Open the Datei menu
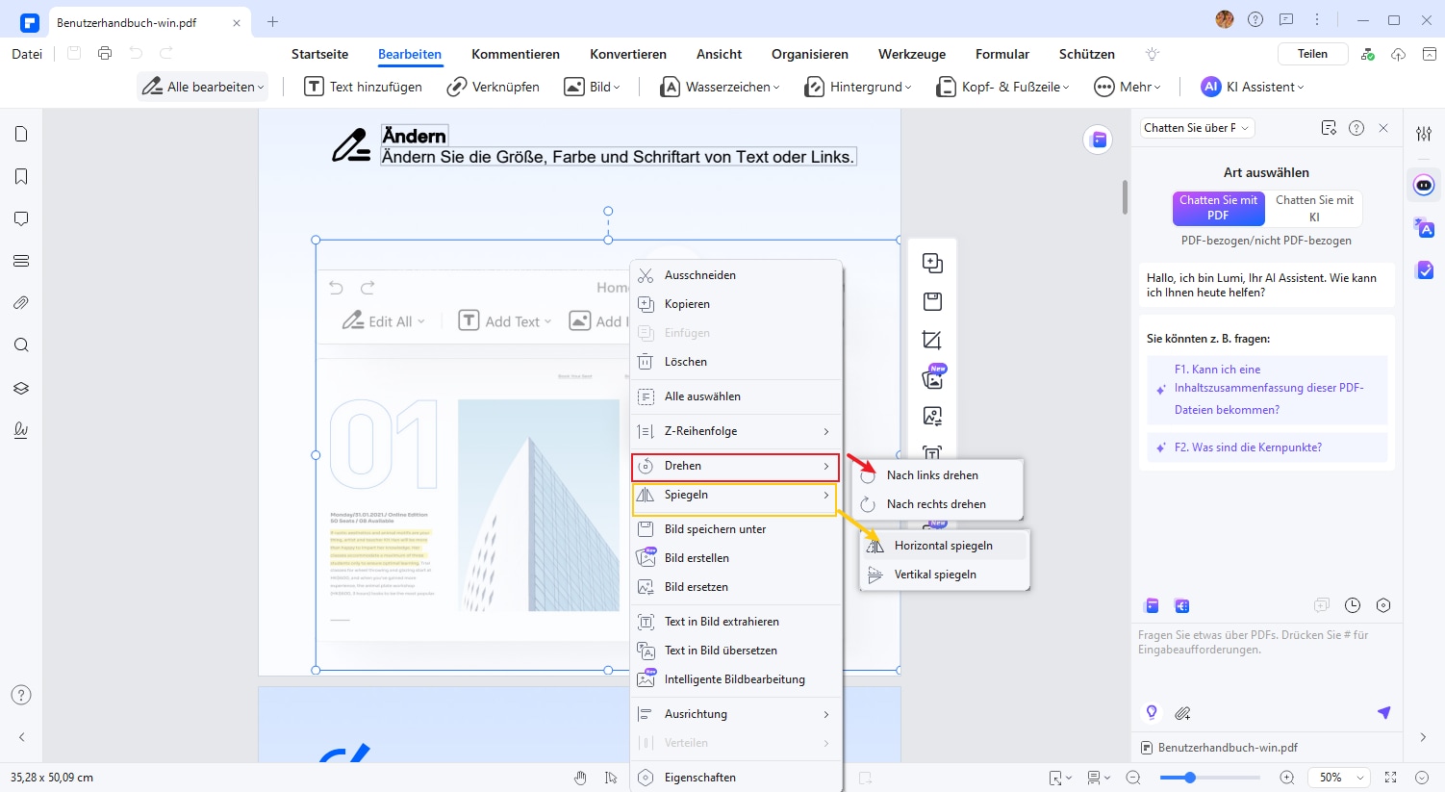 [27, 54]
